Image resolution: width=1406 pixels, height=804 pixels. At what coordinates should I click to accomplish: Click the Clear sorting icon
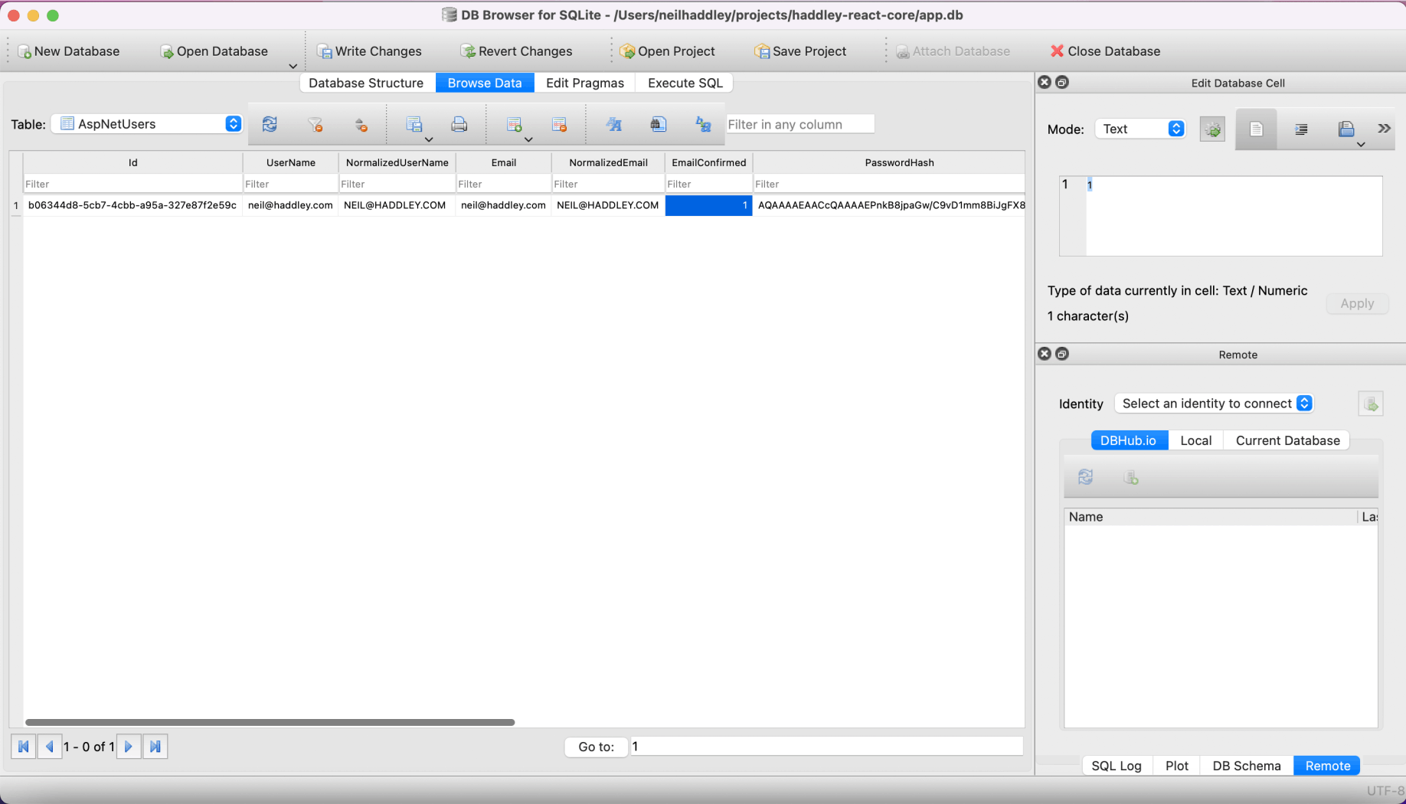361,124
